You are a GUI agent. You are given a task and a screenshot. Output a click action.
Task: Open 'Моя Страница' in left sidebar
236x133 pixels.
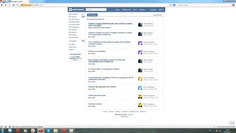coord(73,14)
